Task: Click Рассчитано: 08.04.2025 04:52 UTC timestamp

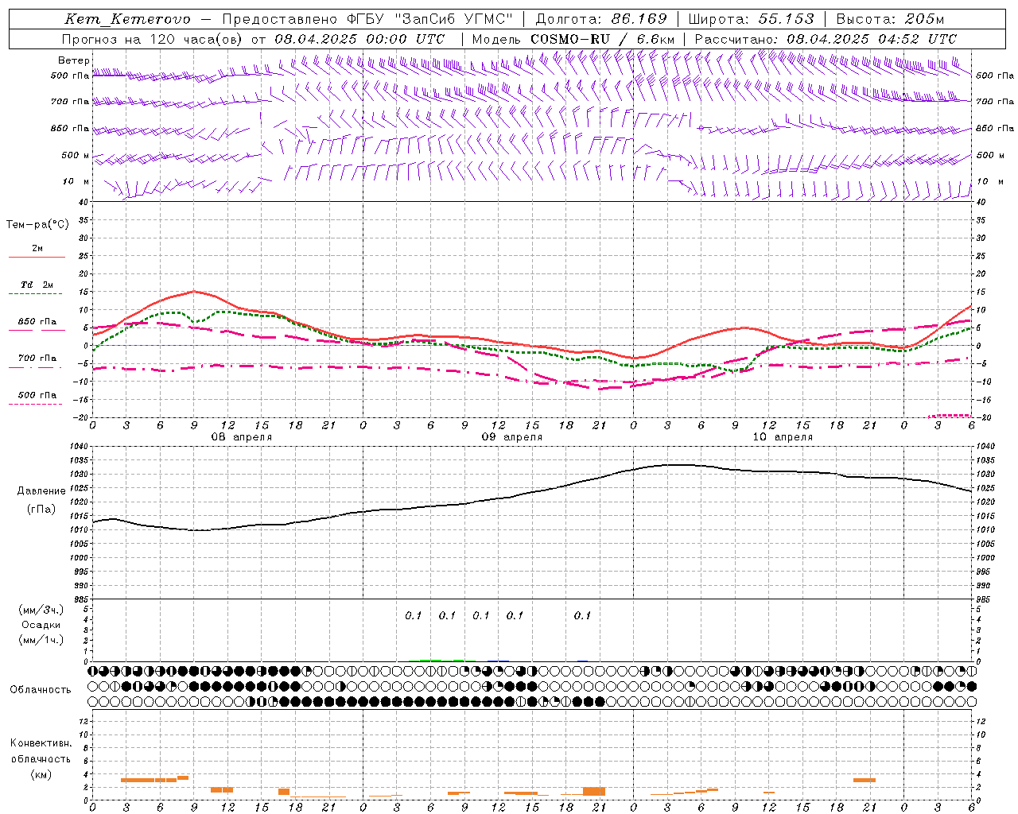Action: pyautogui.click(x=826, y=39)
